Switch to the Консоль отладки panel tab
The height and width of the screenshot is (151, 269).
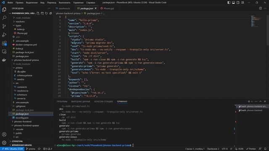pyautogui.click(x=103, y=102)
